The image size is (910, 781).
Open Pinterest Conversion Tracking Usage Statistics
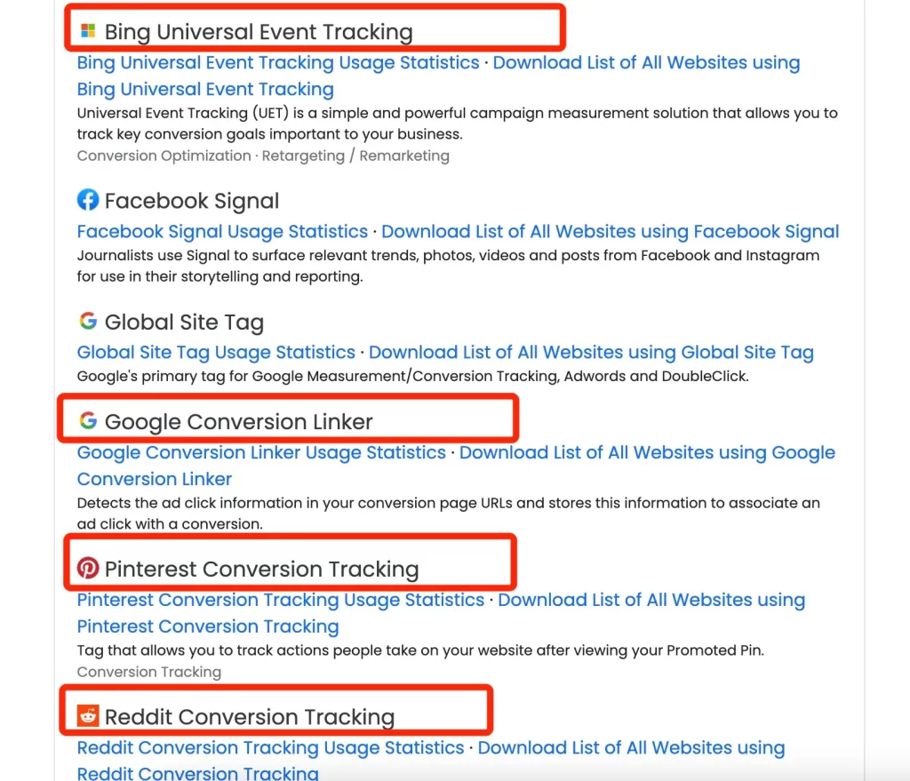tap(280, 600)
